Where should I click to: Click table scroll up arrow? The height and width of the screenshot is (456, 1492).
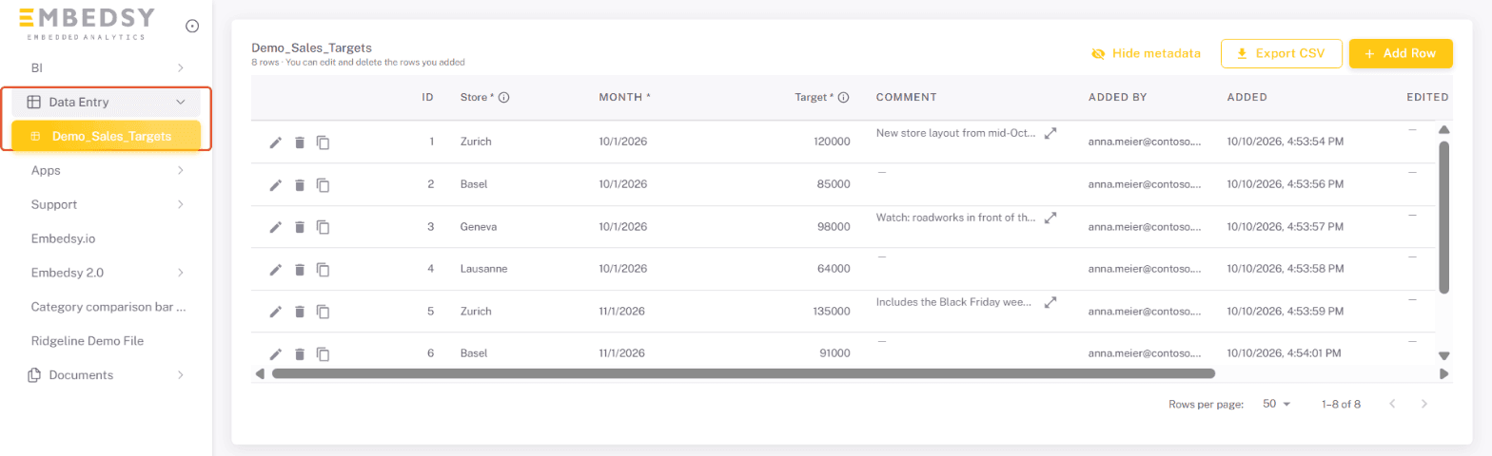click(x=1443, y=129)
